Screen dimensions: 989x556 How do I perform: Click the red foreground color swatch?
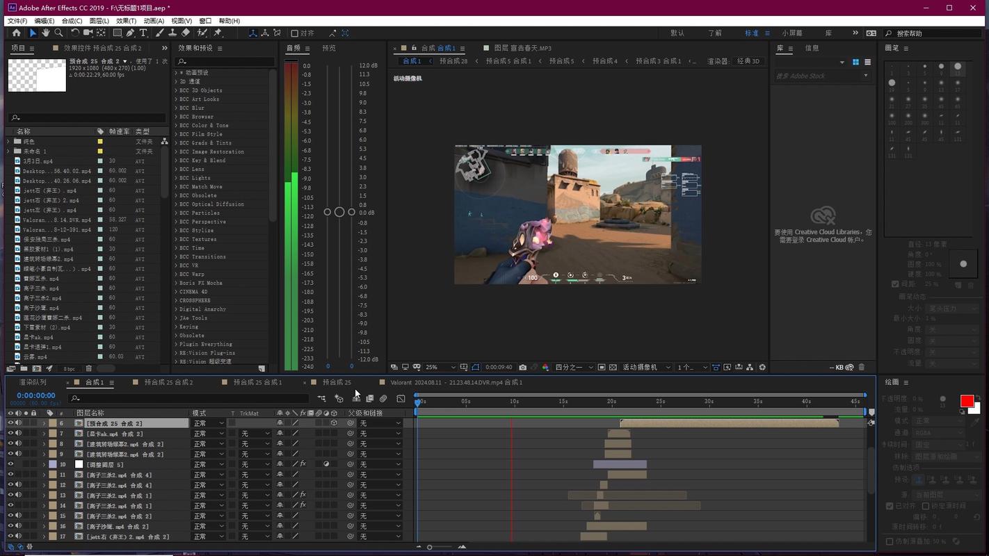967,401
